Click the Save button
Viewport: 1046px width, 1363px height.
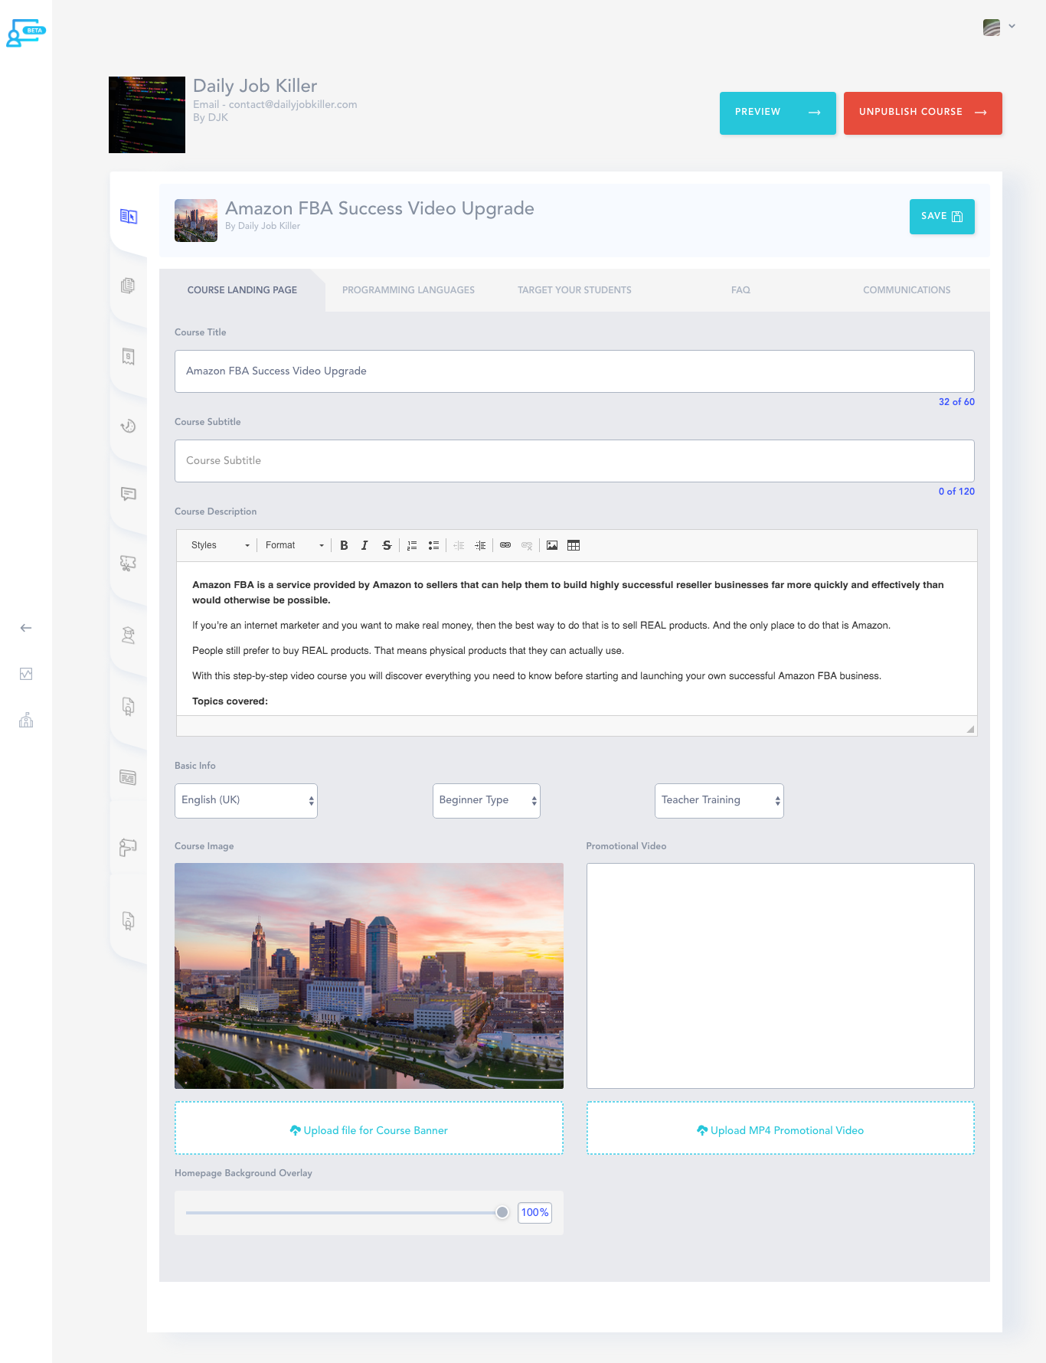942,217
